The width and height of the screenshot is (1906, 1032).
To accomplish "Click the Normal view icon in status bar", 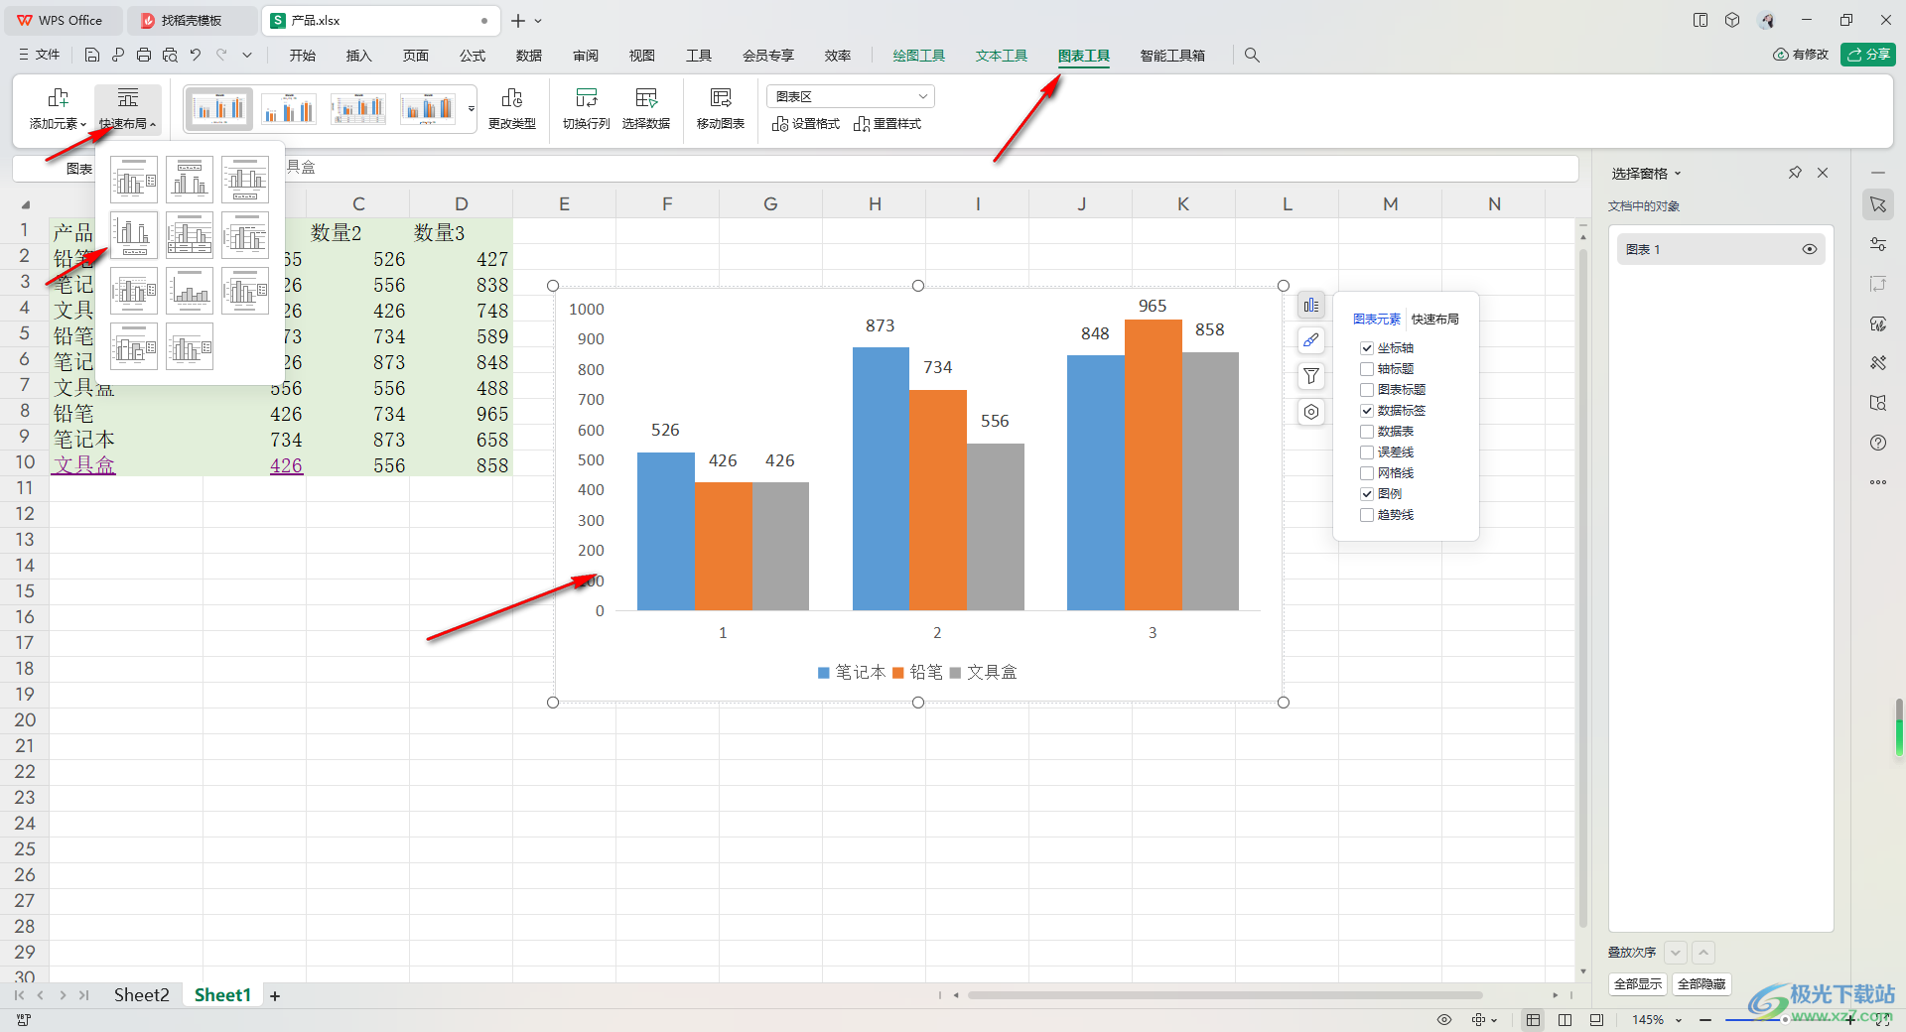I will click(x=1534, y=1020).
